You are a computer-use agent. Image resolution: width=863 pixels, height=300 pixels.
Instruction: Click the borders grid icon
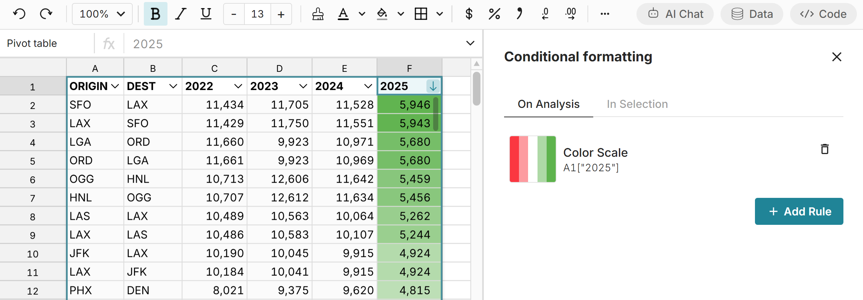[421, 14]
